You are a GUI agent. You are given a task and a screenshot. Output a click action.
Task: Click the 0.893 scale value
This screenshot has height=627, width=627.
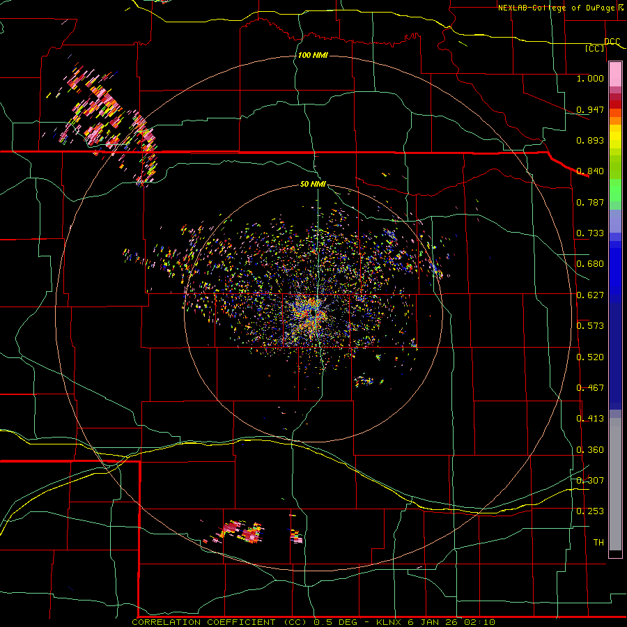[x=590, y=140]
